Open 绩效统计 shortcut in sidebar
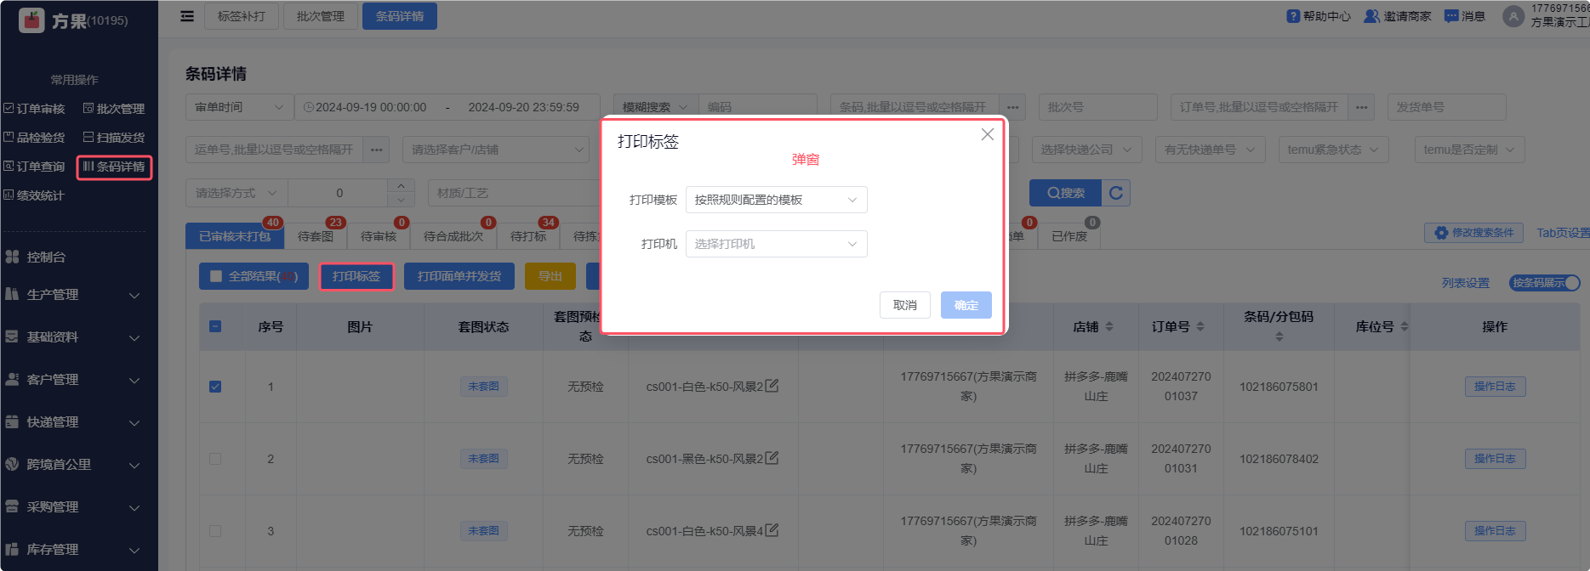1590x571 pixels. [x=34, y=195]
